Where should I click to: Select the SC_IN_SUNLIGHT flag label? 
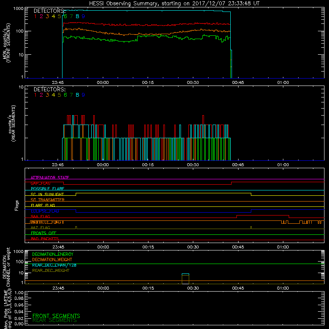pos(47,194)
